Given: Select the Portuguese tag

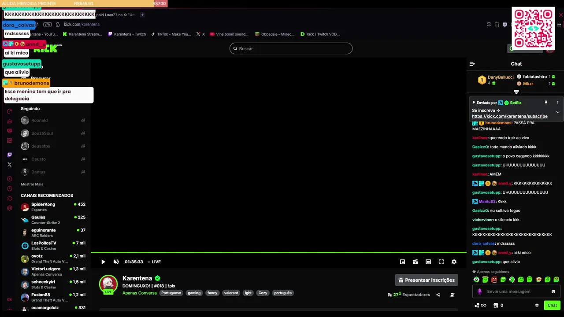Looking at the screenshot, I should (x=171, y=293).
